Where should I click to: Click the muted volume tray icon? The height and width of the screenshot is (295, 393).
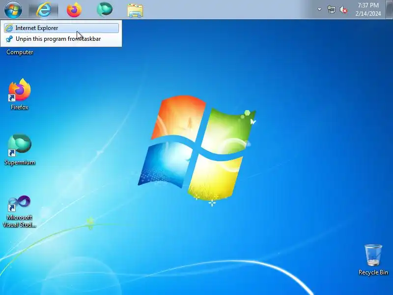[x=343, y=10]
